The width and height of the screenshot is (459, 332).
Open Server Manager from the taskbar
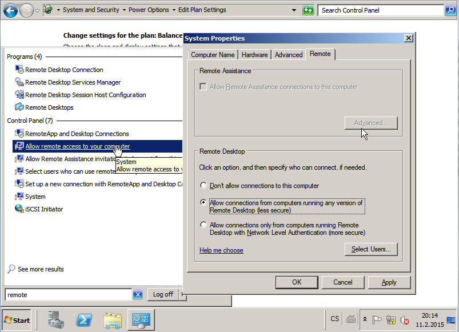click(x=57, y=320)
